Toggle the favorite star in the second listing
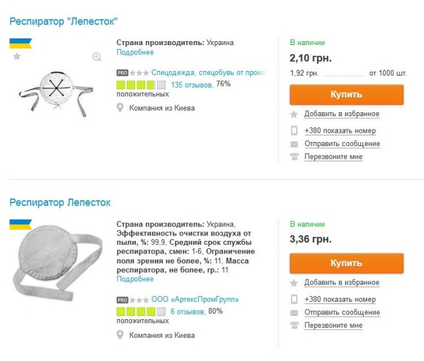The width and height of the screenshot is (424, 361). (295, 283)
